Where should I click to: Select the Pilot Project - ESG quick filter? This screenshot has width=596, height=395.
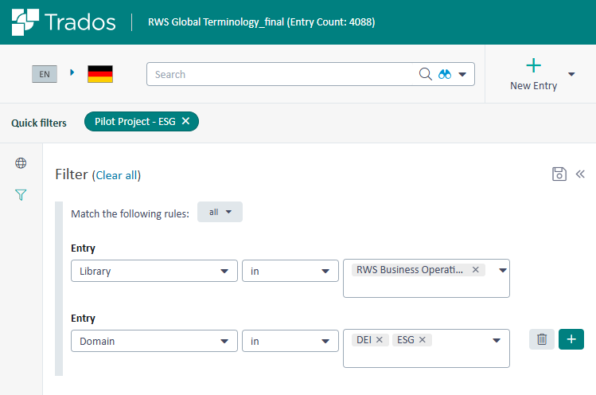(135, 121)
